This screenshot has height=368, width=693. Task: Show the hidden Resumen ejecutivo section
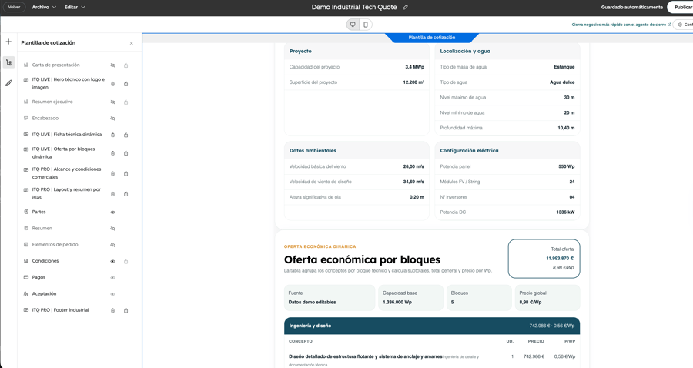point(112,102)
